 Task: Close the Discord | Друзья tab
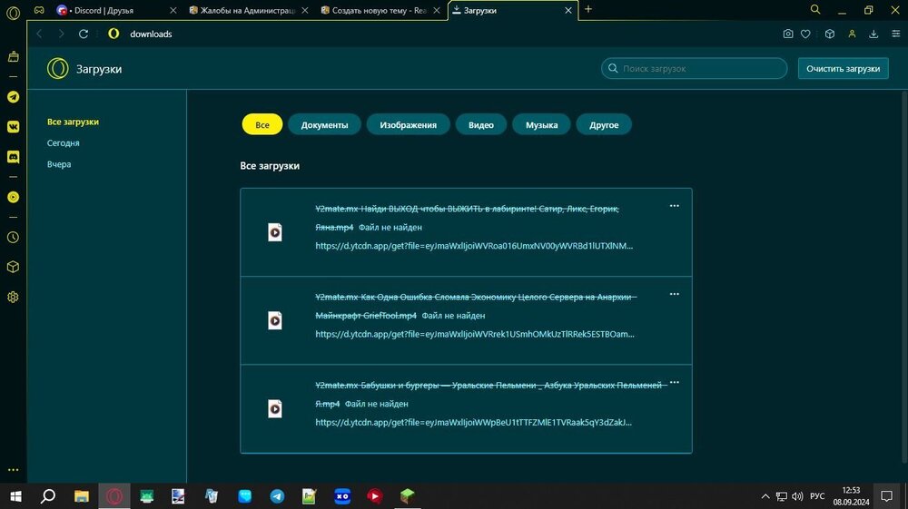click(x=173, y=10)
